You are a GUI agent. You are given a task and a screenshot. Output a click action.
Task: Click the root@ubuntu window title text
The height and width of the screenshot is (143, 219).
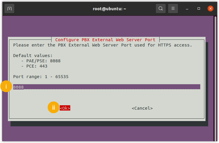tap(109, 8)
